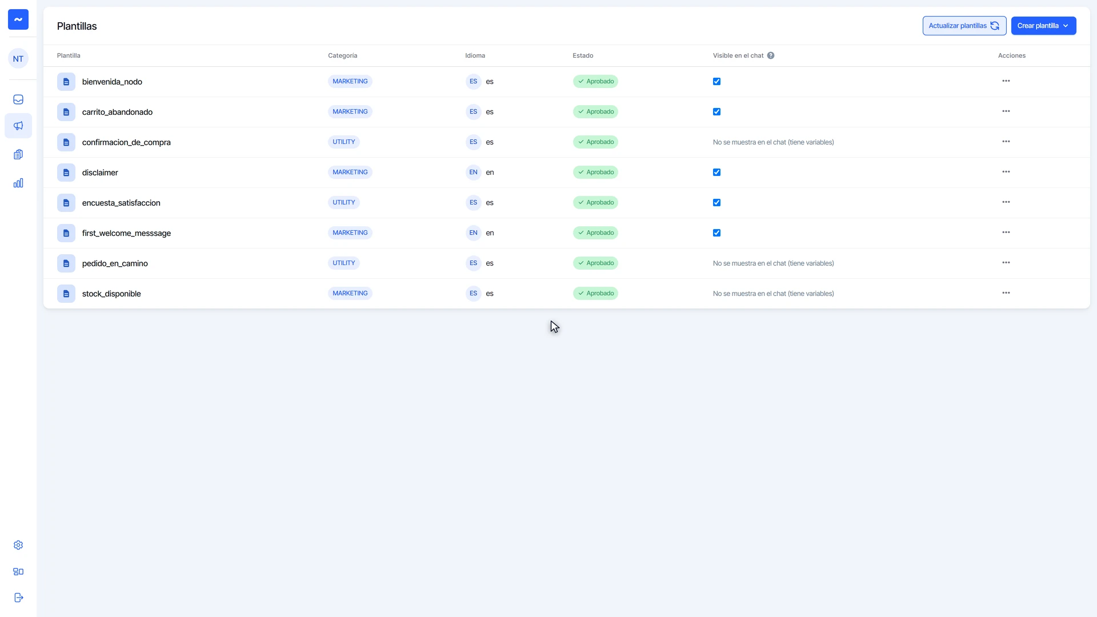The height and width of the screenshot is (617, 1097).
Task: Open settings gear in sidebar
Action: (x=18, y=545)
